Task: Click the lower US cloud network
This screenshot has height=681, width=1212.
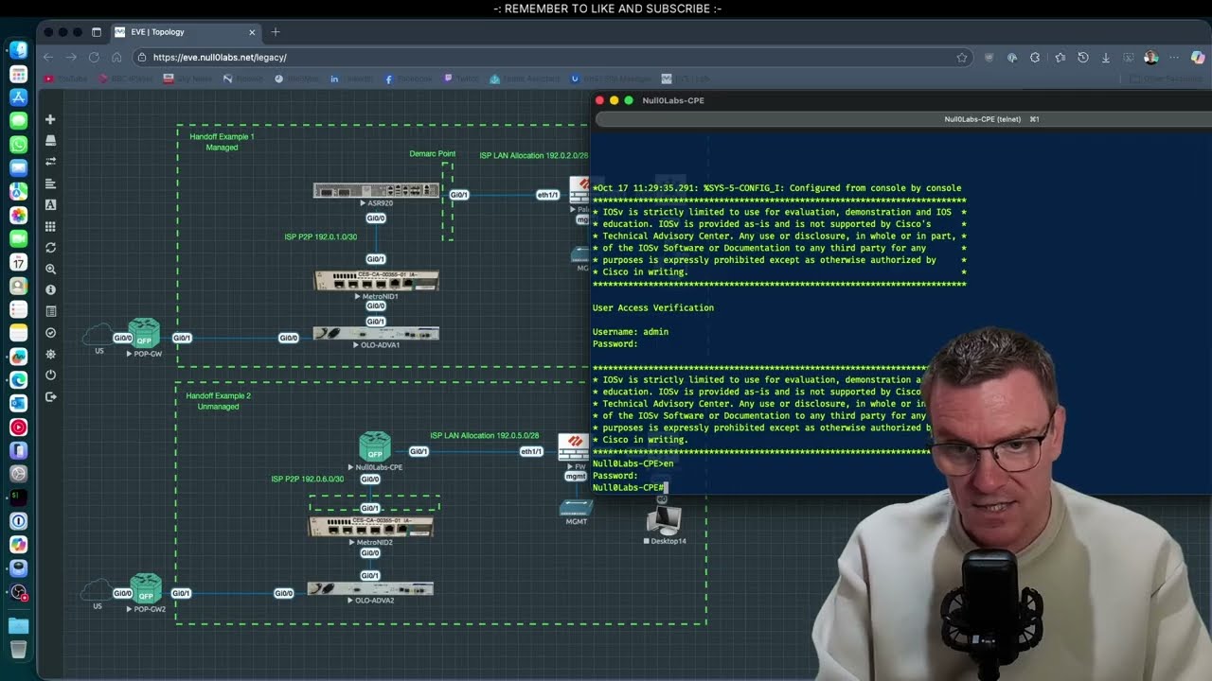Action: pyautogui.click(x=97, y=589)
